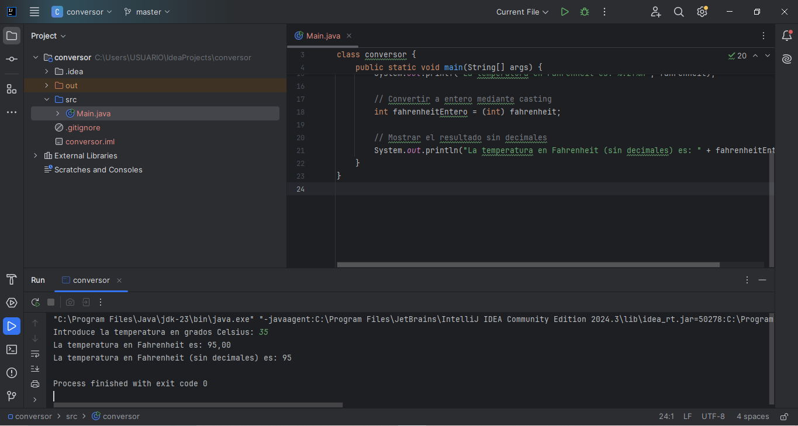Open the Notifications panel
Image resolution: width=798 pixels, height=426 pixels.
pyautogui.click(x=787, y=36)
